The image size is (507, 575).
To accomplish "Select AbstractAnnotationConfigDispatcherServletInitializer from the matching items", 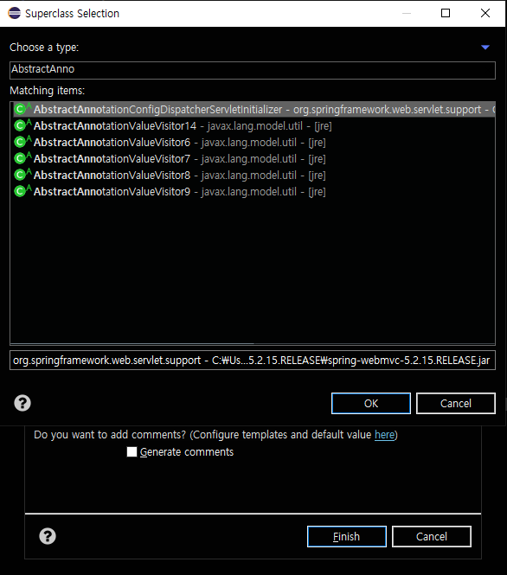I will pos(253,109).
